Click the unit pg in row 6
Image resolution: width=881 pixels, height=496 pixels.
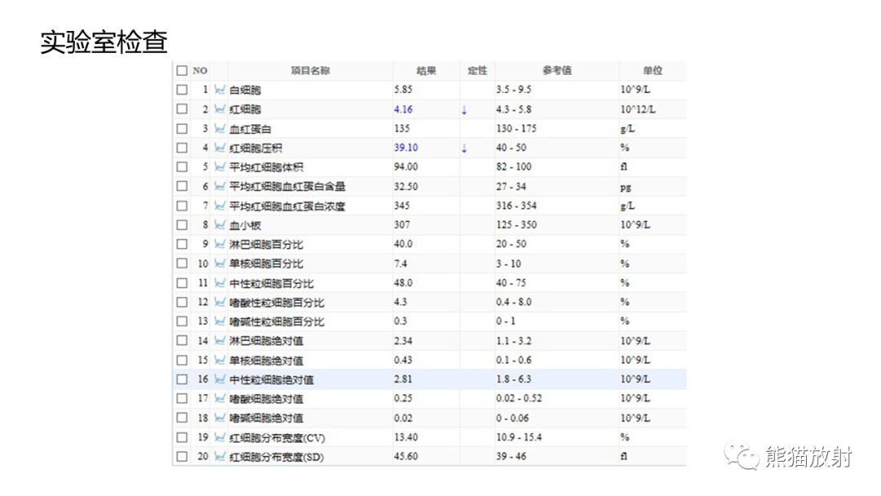click(626, 188)
